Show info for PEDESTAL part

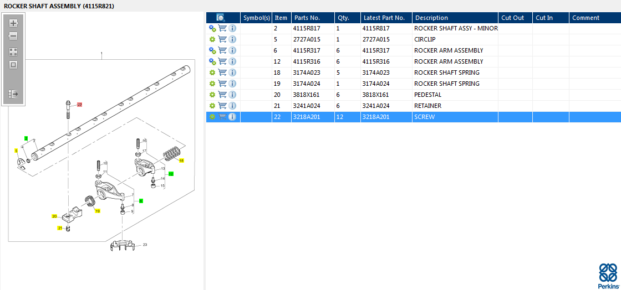click(232, 95)
